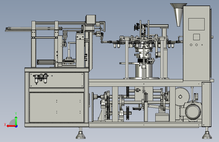
Task: Select the conical hopper funnel on the machine
Action: pos(179,15)
